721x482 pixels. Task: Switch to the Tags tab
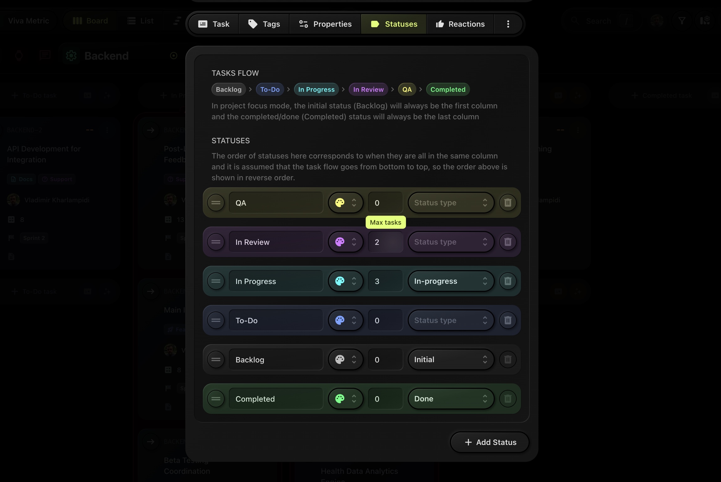[264, 24]
